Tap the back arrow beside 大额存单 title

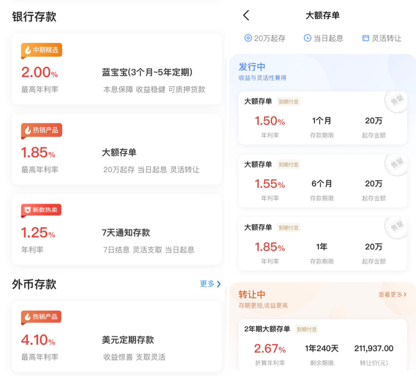247,16
